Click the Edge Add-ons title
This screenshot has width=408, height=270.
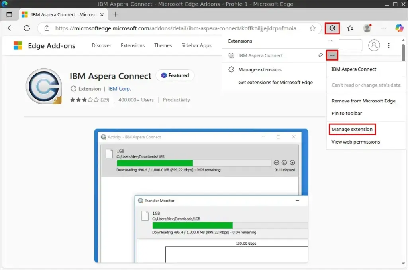click(x=51, y=46)
